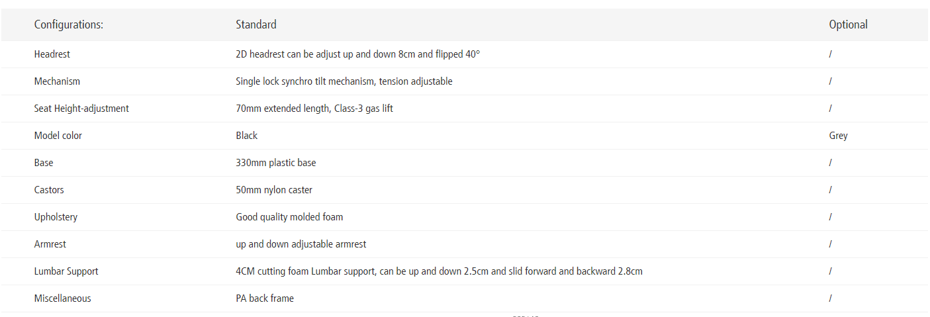The image size is (930, 317).
Task: Select the Base row label
Action: (x=44, y=163)
